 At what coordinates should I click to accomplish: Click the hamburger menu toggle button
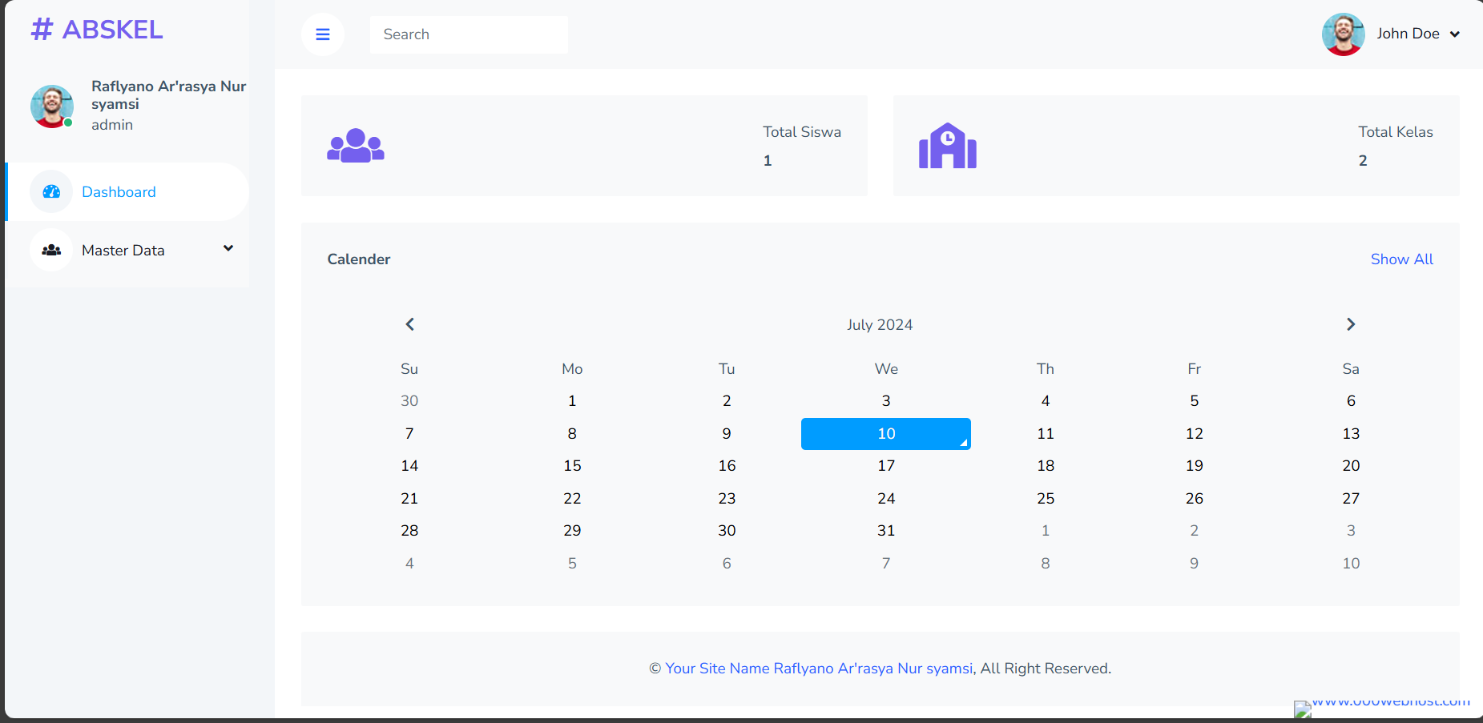click(323, 34)
